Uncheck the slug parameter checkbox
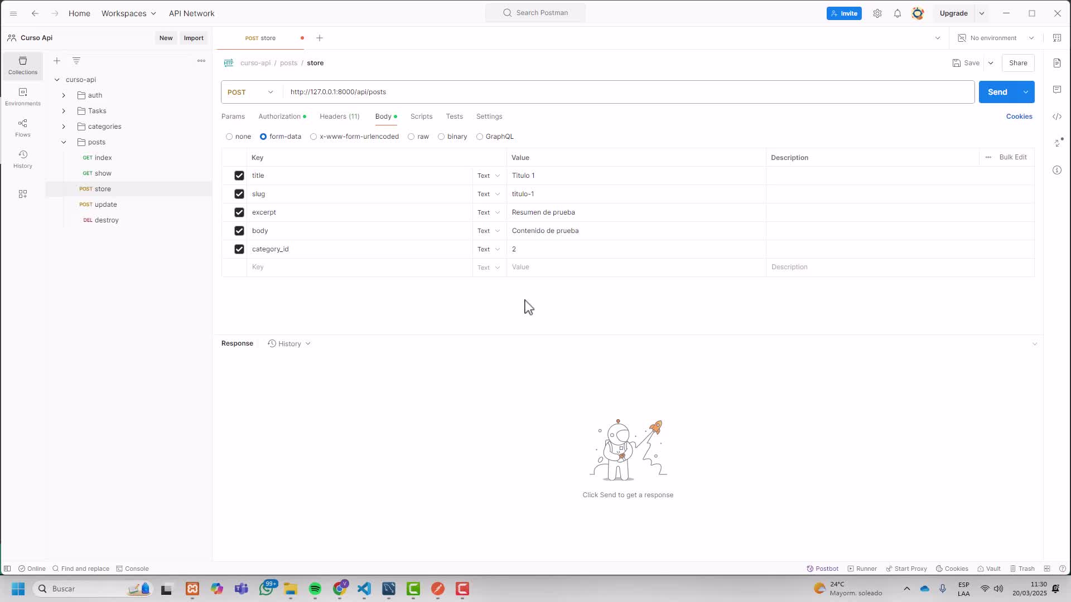Image resolution: width=1071 pixels, height=602 pixels. click(239, 194)
